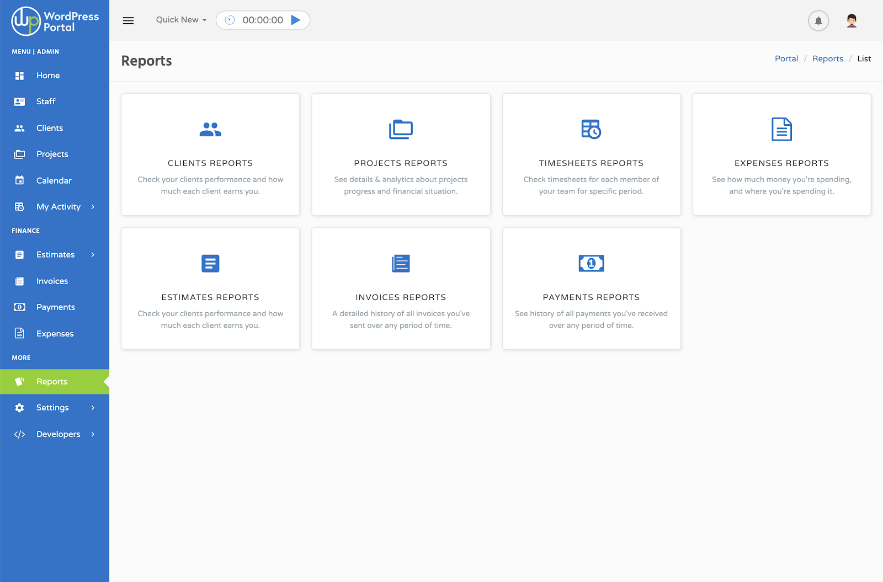883x582 pixels.
Task: Click the Portal breadcrumb link
Action: coord(786,58)
